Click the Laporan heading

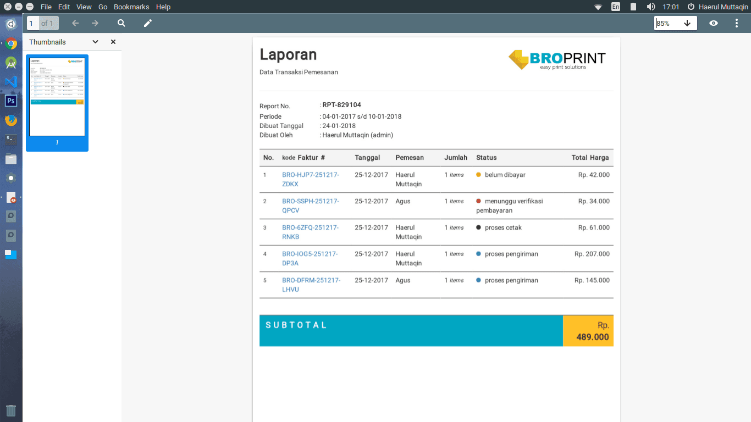(288, 54)
